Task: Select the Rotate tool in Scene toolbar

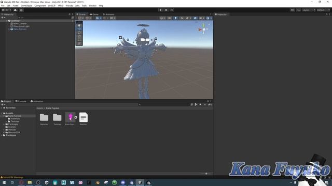Action: pos(79,33)
